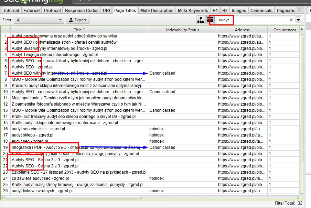
Task: Click scroll up arrow of table
Action: (301, 34)
